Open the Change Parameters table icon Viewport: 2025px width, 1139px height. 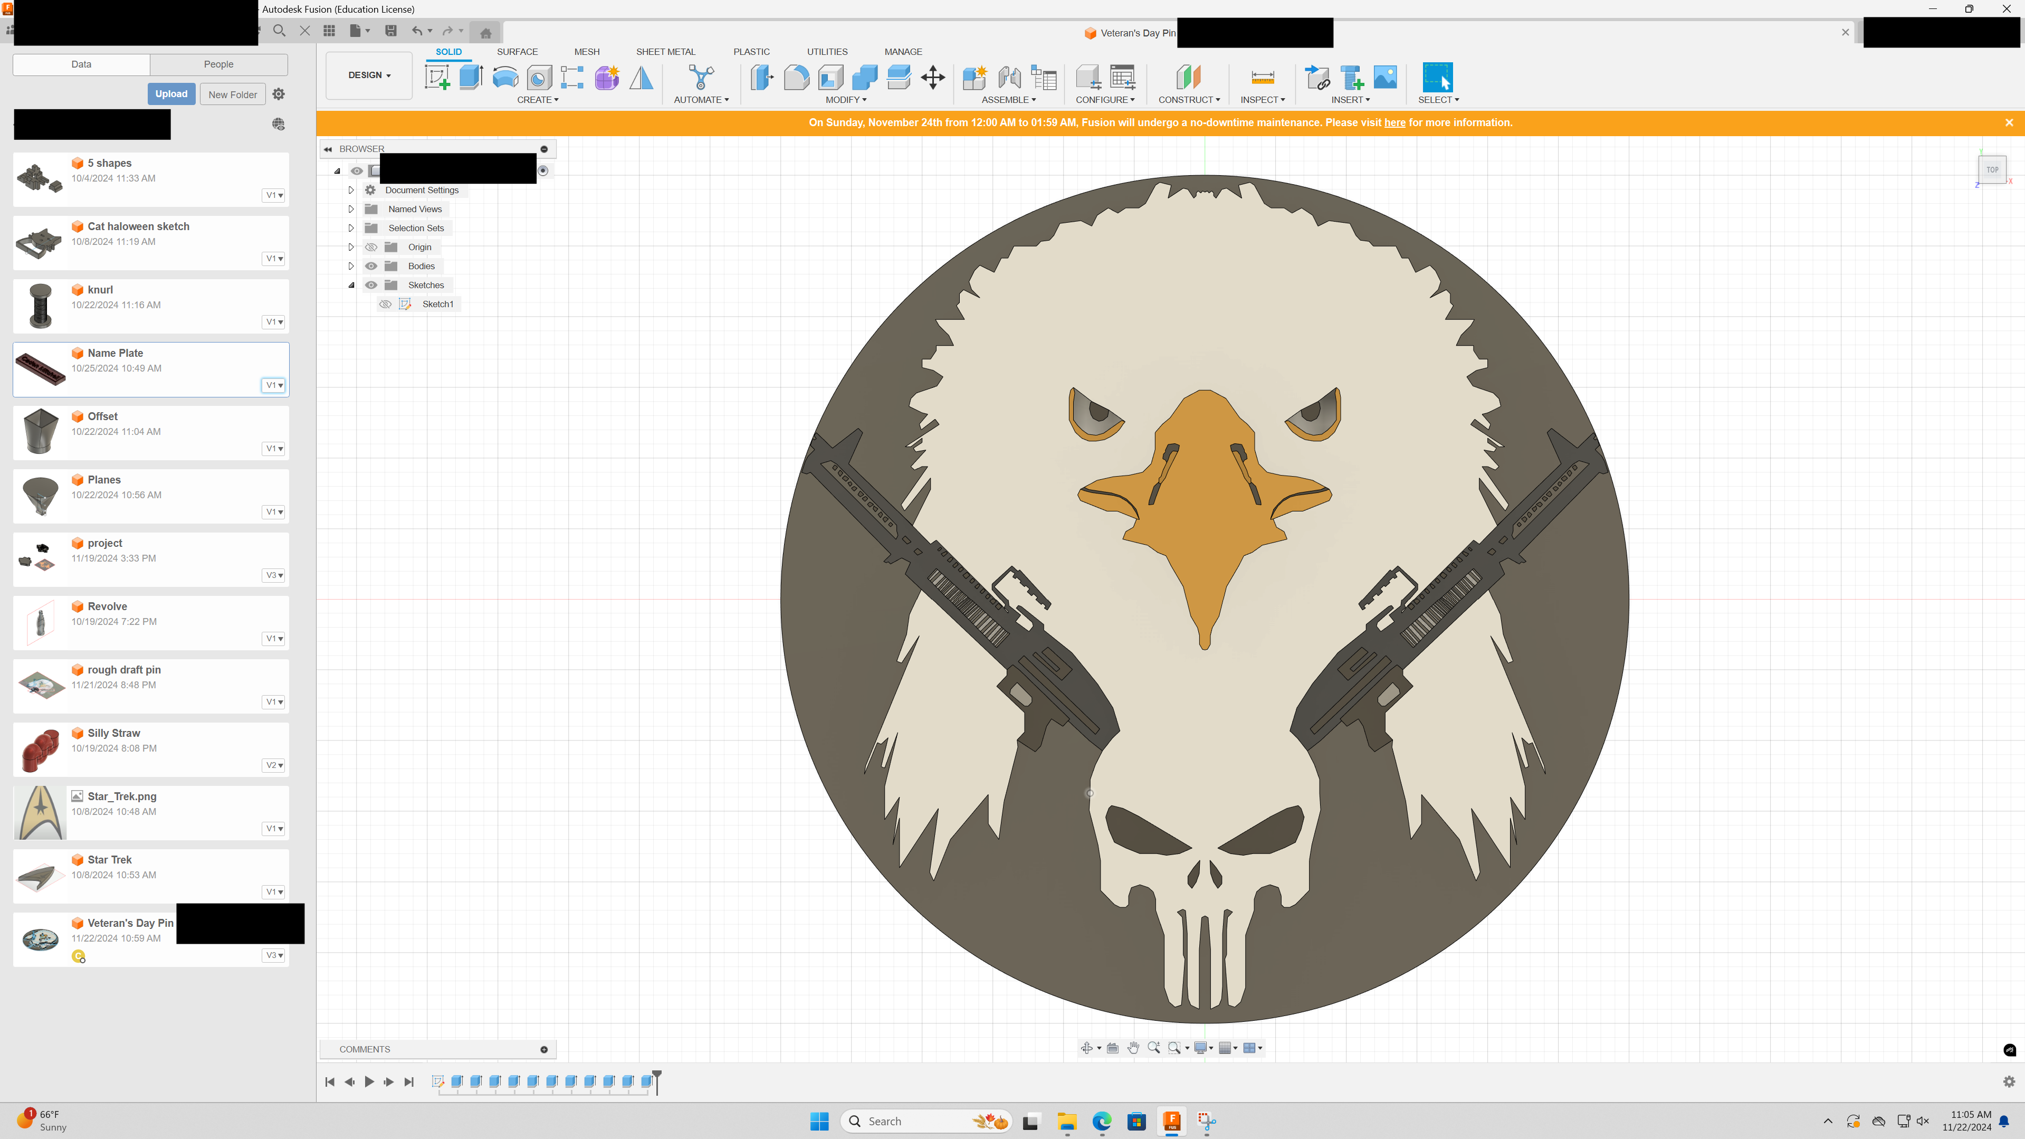[1123, 77]
